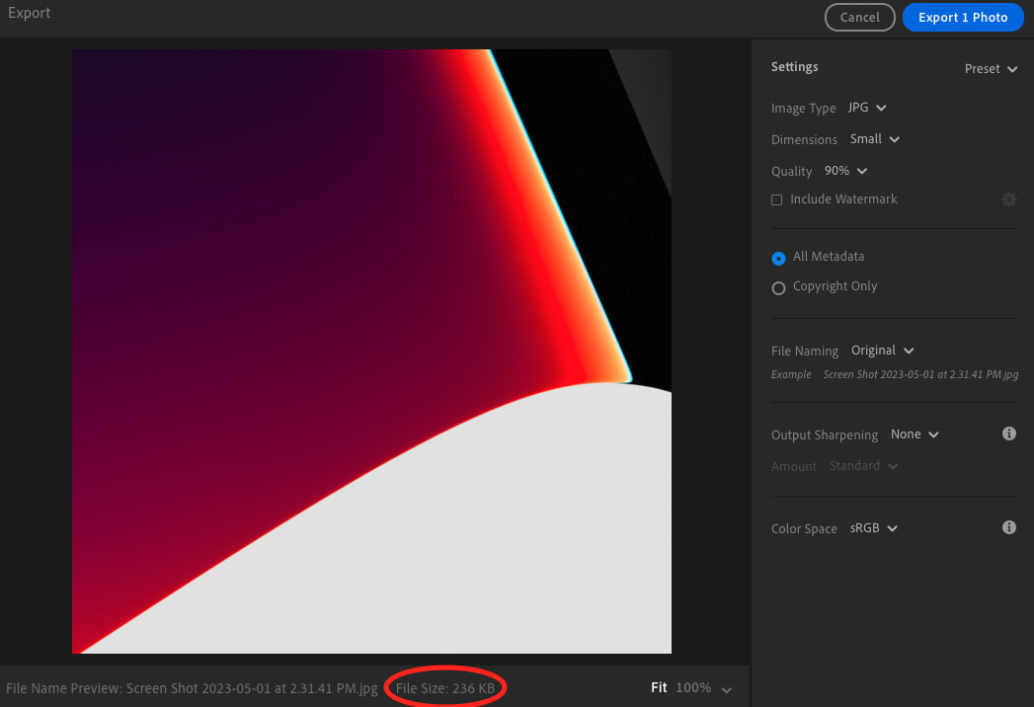Show Output Sharpening info icon
Viewport: 1034px width, 707px height.
[1009, 433]
